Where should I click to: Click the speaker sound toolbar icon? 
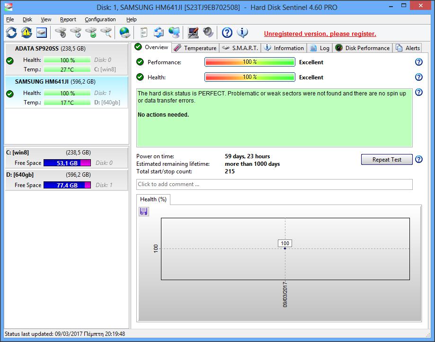pos(208,33)
